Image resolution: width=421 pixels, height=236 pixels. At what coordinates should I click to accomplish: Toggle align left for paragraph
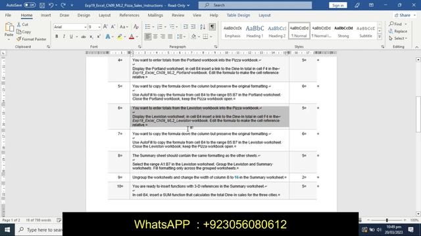click(147, 37)
